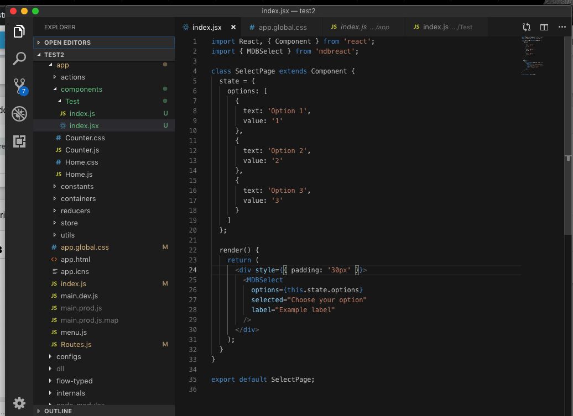Click the code minimap preview
The image size is (573, 416).
(x=532, y=55)
